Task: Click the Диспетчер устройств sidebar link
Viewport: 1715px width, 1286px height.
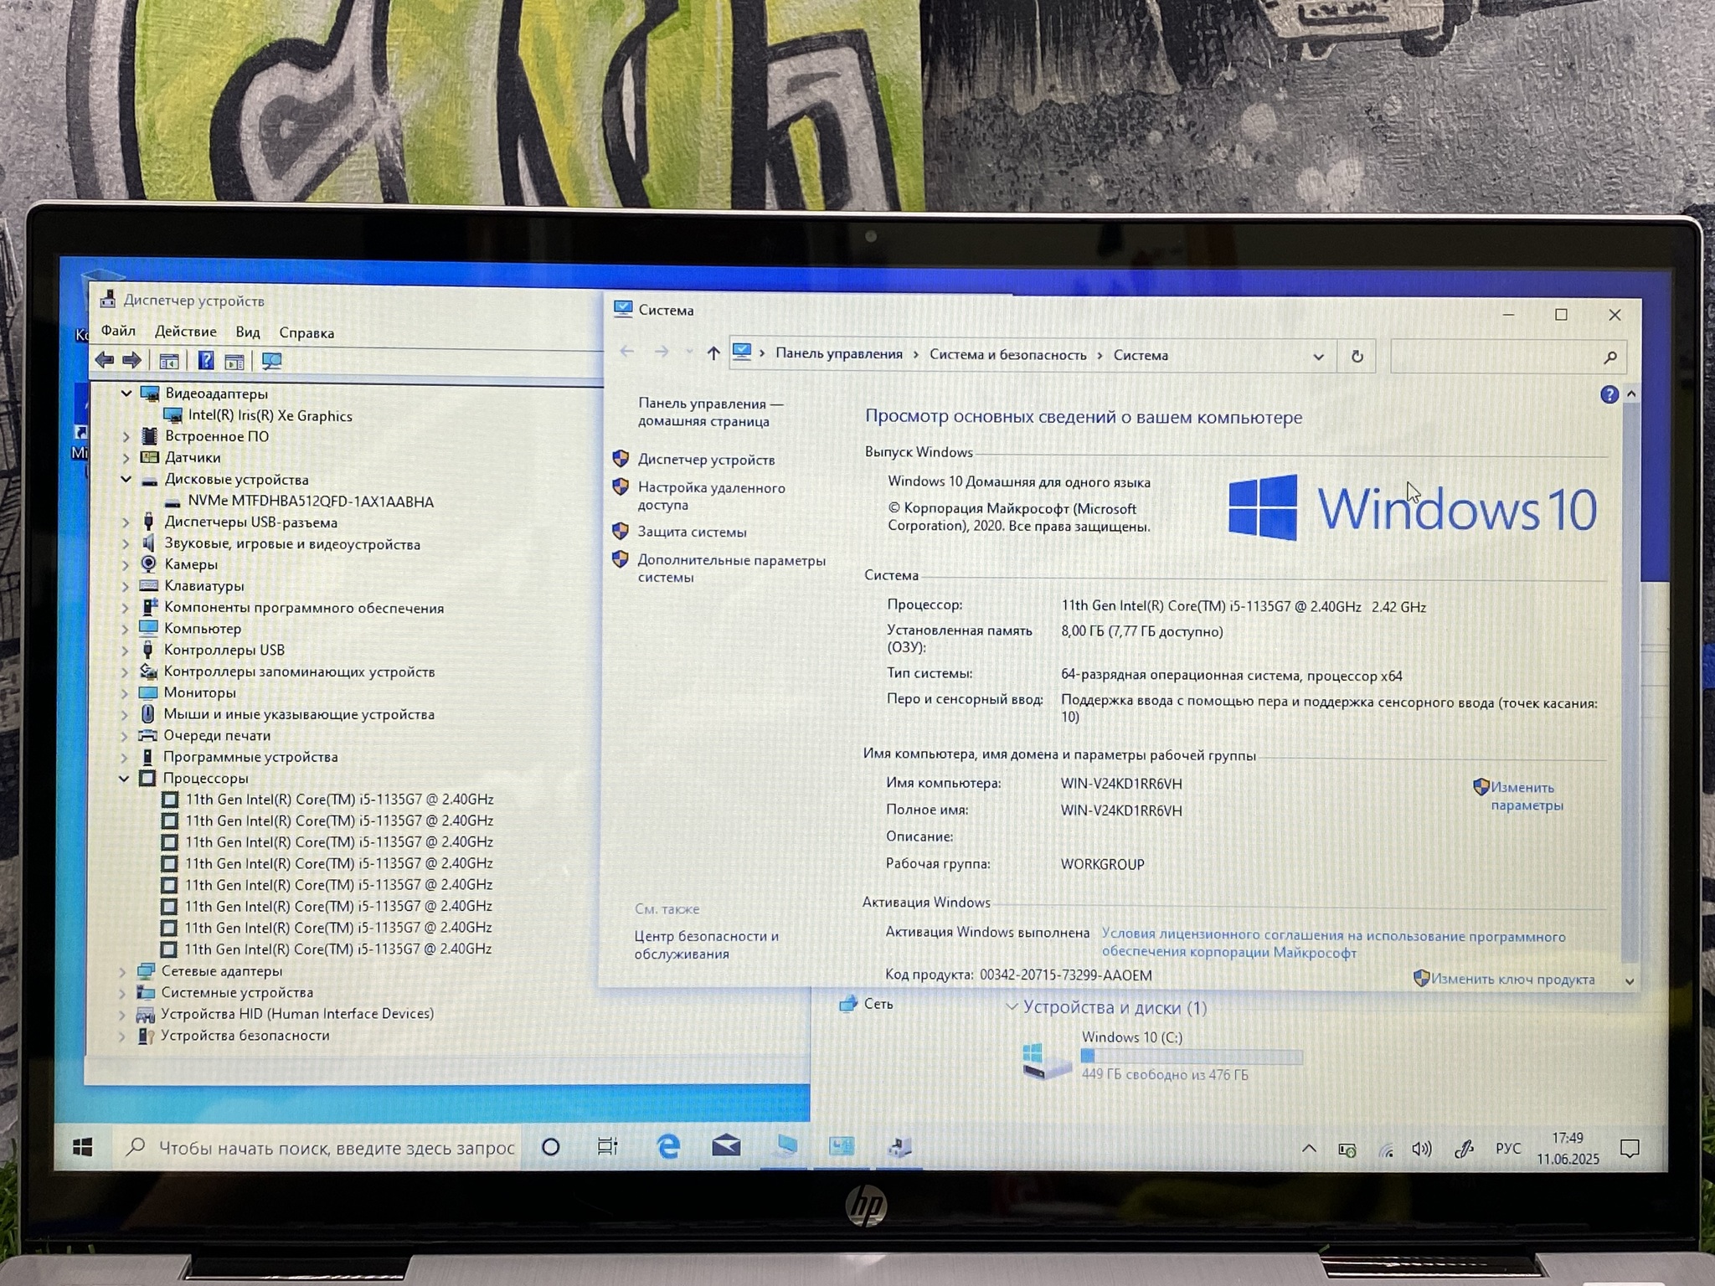Action: (705, 460)
